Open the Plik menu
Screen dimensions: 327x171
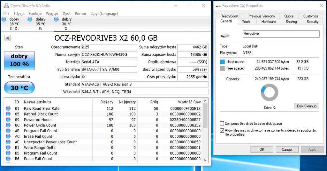6,13
